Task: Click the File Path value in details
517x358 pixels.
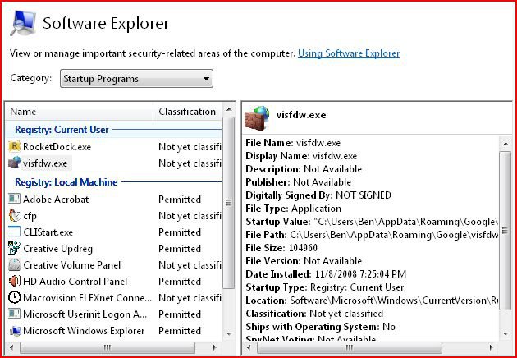Action: click(x=394, y=235)
